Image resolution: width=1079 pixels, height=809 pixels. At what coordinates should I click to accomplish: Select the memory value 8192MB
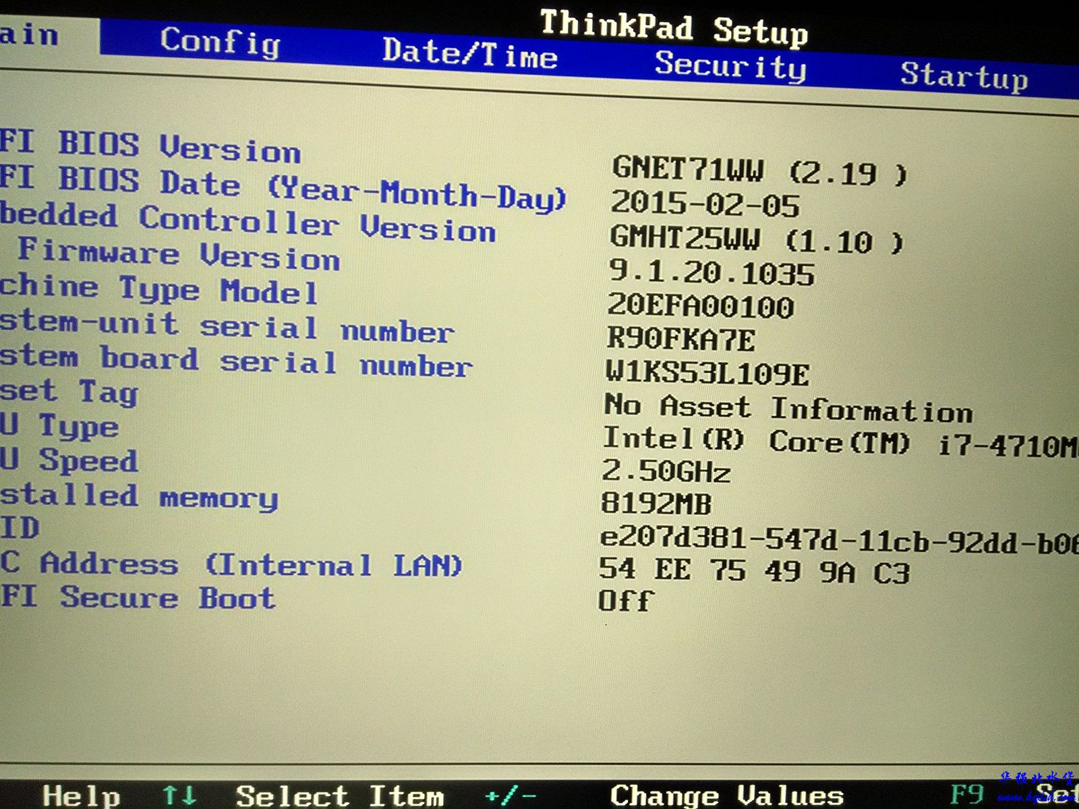[x=656, y=503]
